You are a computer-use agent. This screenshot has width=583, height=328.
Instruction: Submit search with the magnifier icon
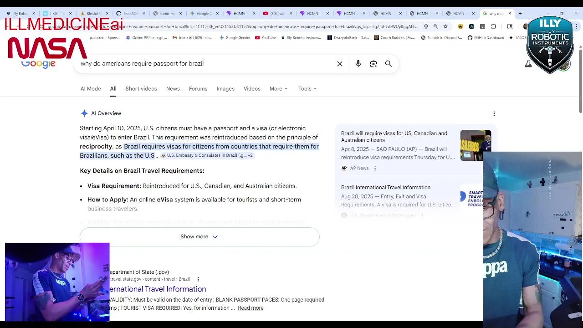(x=389, y=64)
